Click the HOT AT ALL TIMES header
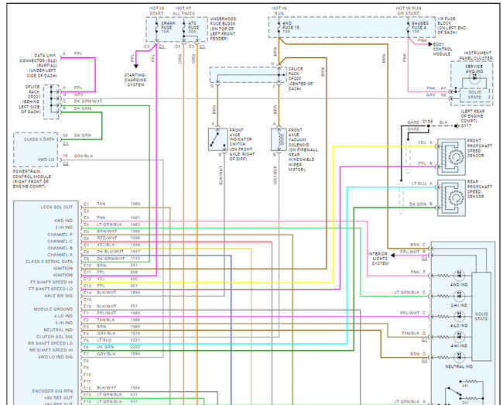503x405 pixels. click(183, 11)
